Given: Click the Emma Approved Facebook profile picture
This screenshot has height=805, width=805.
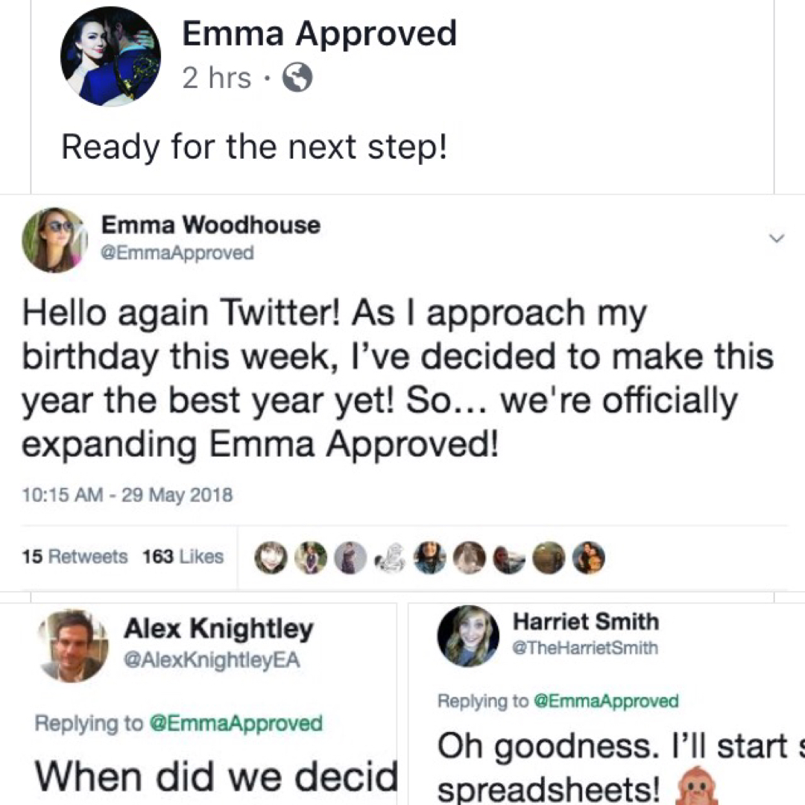Looking at the screenshot, I should coord(110,57).
